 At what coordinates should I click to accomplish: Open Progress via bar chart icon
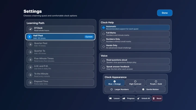click(124, 98)
